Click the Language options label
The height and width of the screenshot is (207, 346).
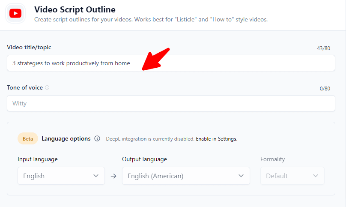(x=66, y=138)
